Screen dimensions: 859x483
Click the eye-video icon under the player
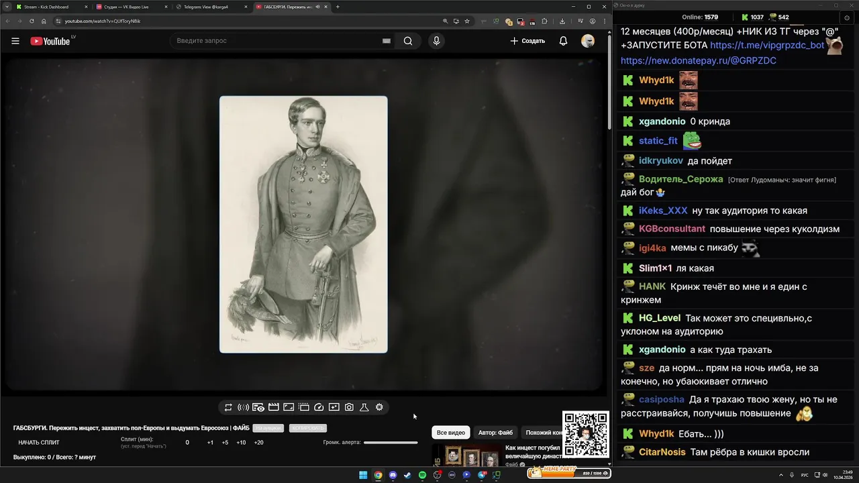pos(258,407)
